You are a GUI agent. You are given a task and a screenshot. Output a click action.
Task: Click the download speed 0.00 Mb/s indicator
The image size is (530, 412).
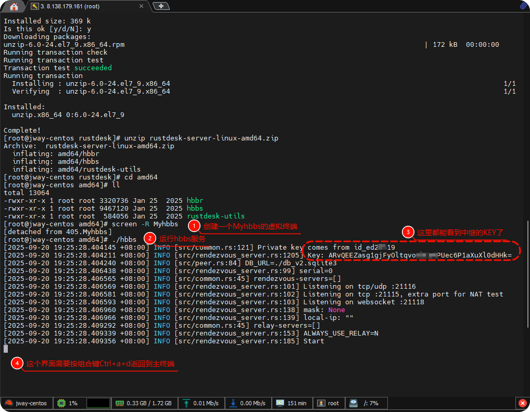(x=248, y=403)
